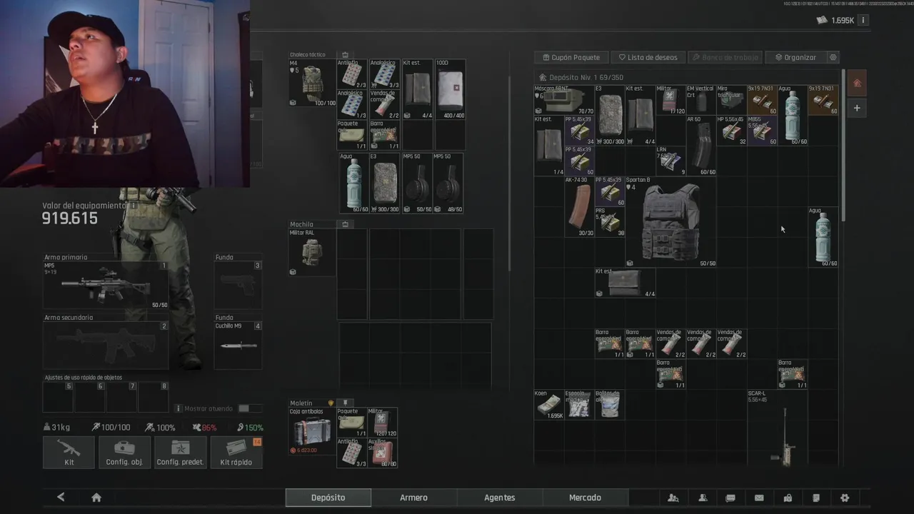Open the home screen icon
914x514 pixels.
[96, 498]
